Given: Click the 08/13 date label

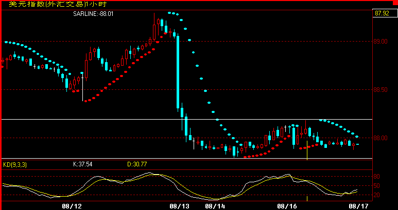Looking at the screenshot, I should pyautogui.click(x=180, y=206).
